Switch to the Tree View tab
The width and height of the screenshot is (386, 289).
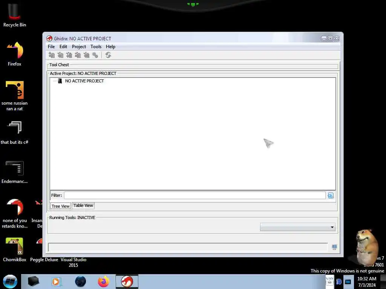click(x=61, y=206)
